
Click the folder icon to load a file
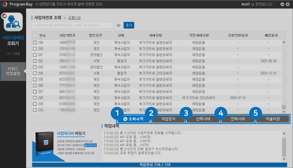point(118,25)
